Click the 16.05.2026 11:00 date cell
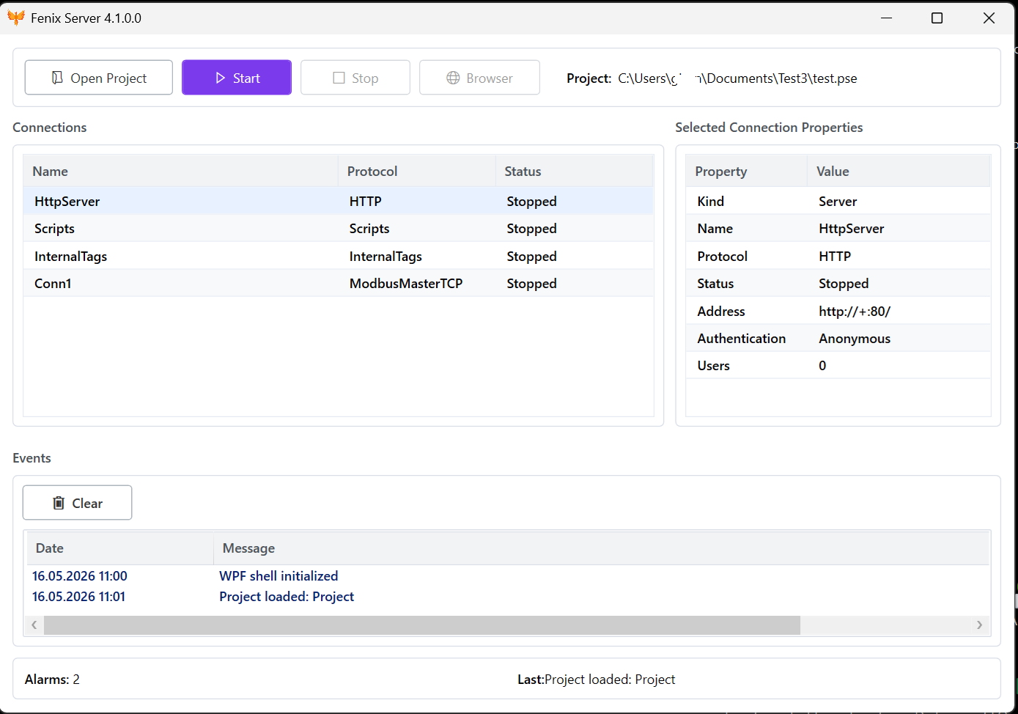1018x714 pixels. pyautogui.click(x=80, y=576)
